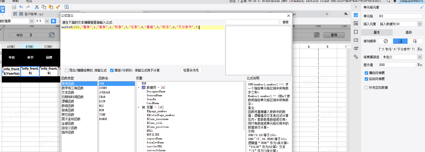Switch to the 高级 tab
Screen dimensions: 425x152
[408, 32]
